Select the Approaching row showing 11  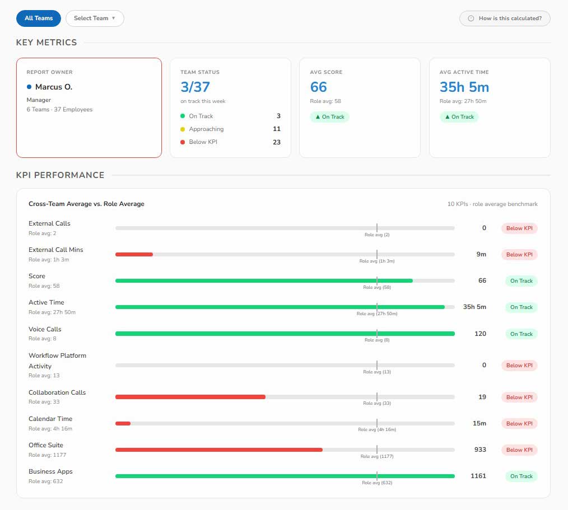230,129
